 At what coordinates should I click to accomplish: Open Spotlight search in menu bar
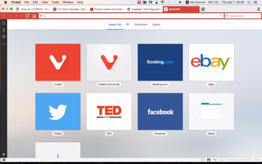point(249,2)
